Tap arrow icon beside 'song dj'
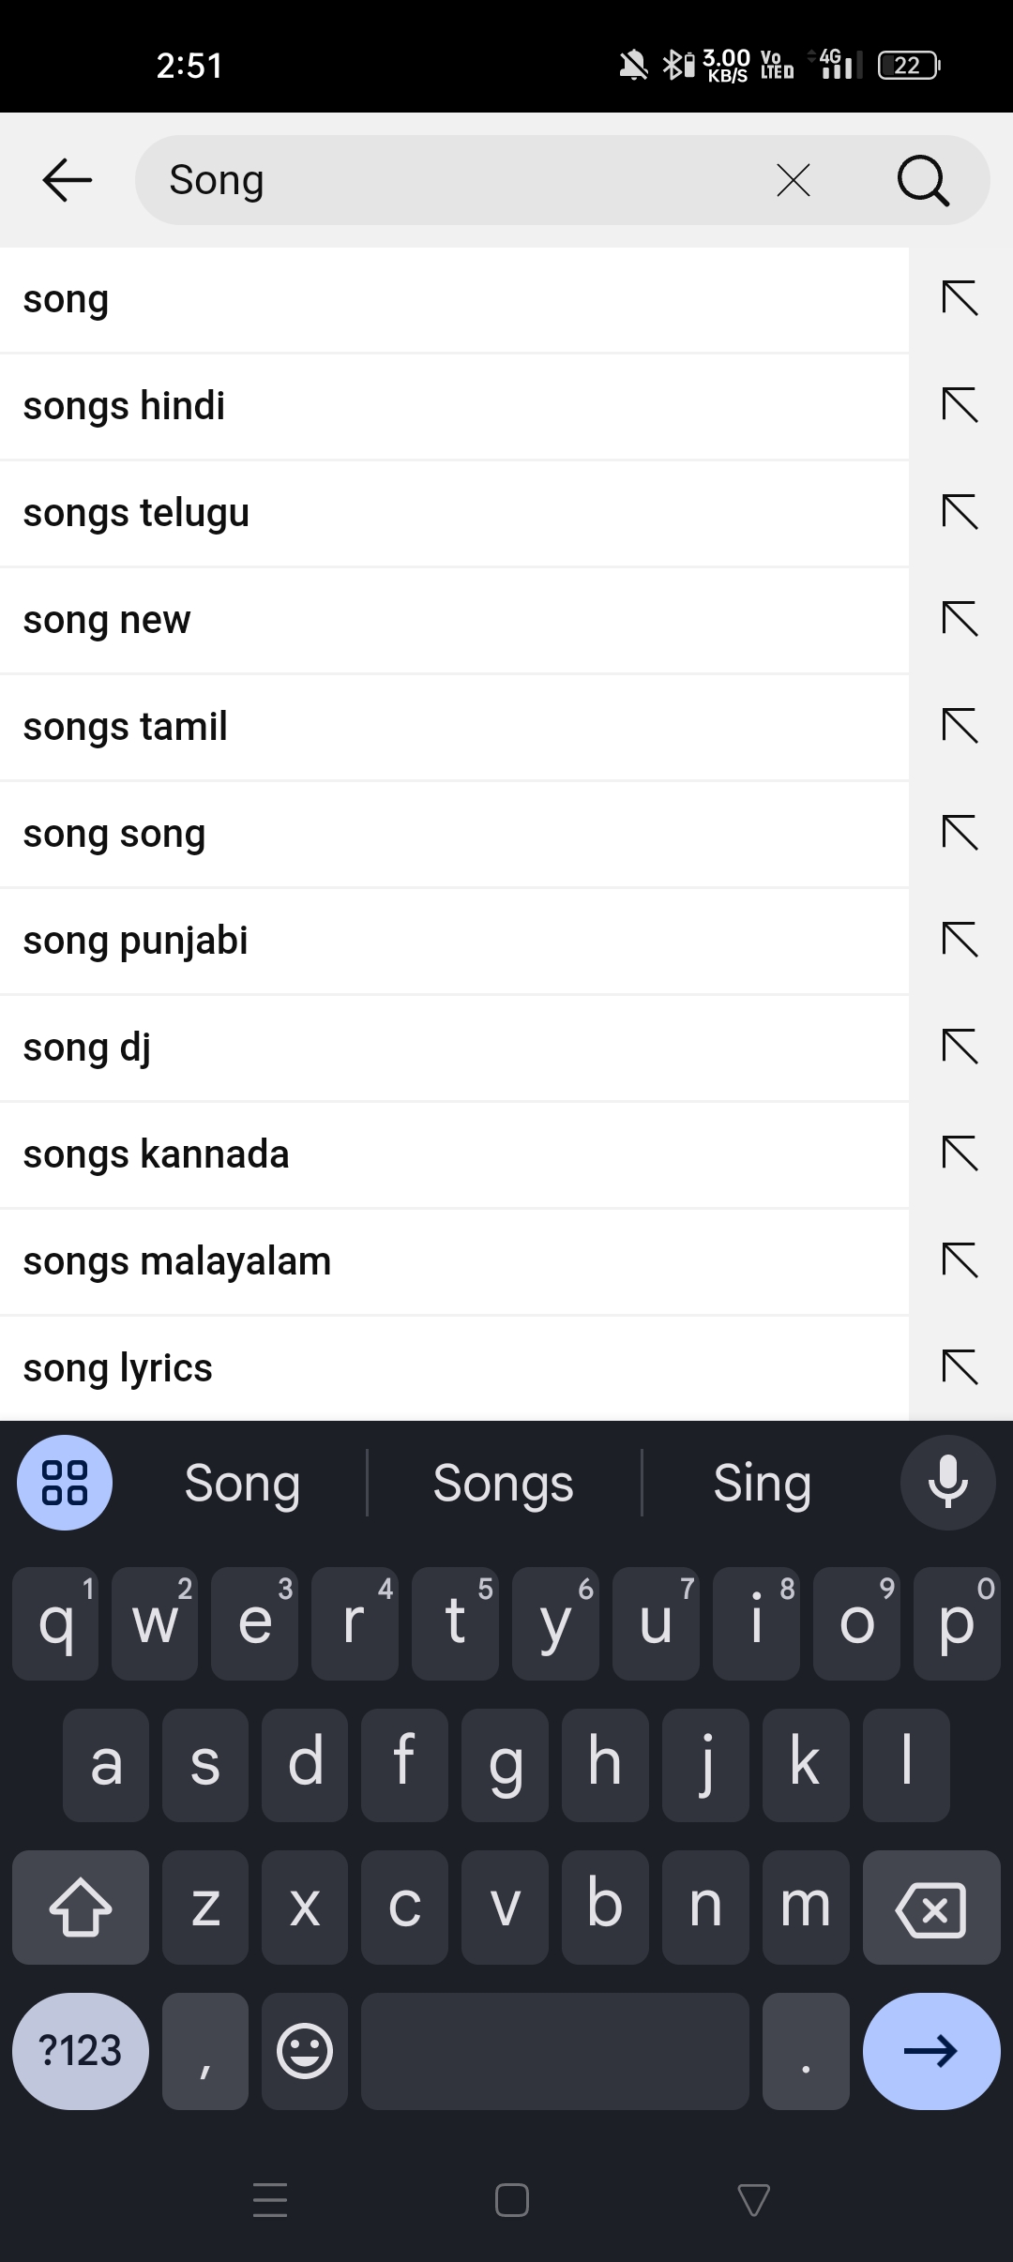This screenshot has width=1013, height=2262. pos(960,1047)
